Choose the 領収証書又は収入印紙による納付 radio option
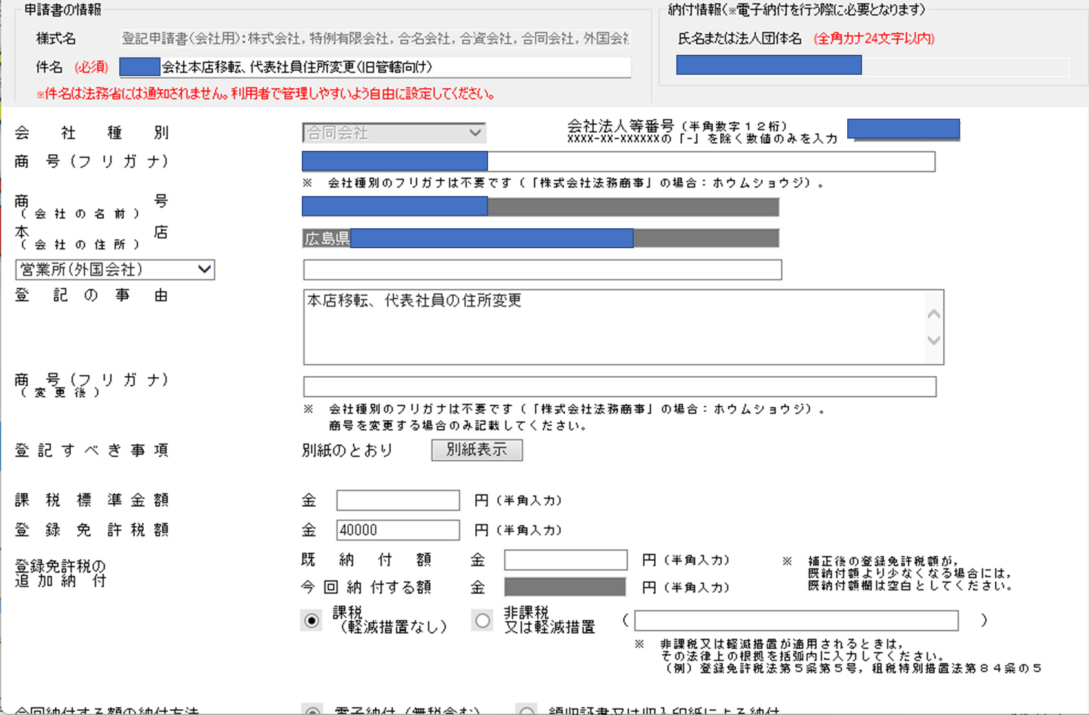 527,710
